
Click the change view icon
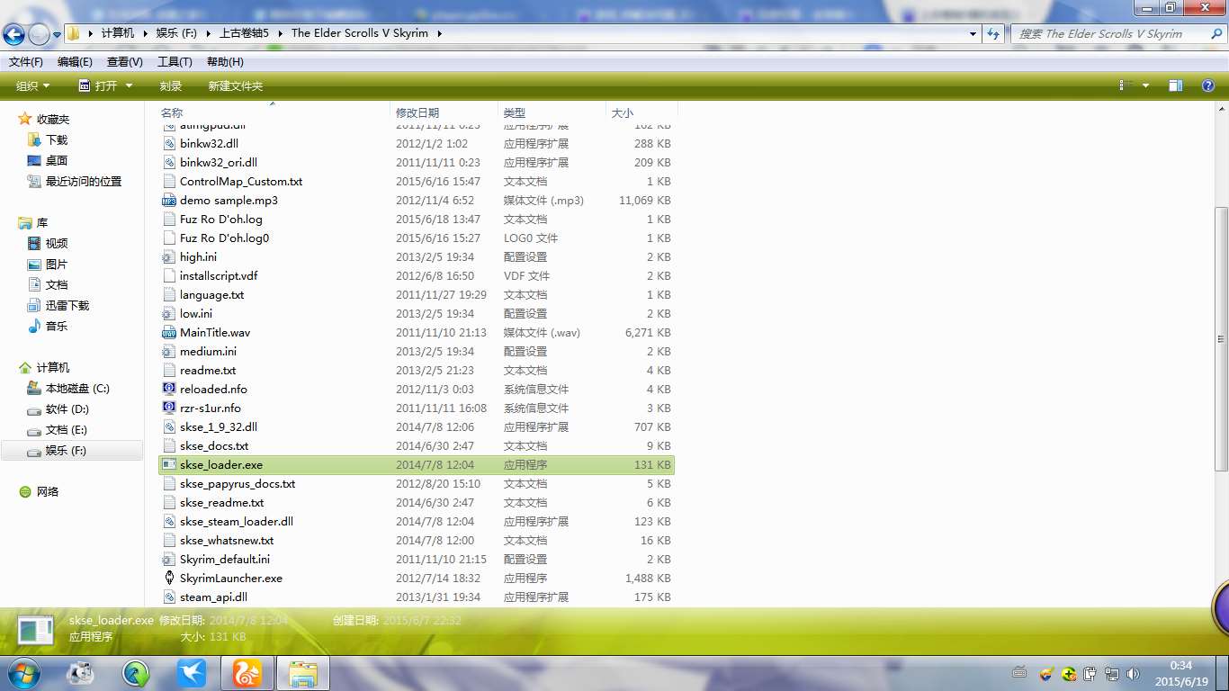pyautogui.click(x=1124, y=86)
